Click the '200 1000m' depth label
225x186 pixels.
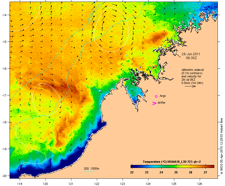91,168
